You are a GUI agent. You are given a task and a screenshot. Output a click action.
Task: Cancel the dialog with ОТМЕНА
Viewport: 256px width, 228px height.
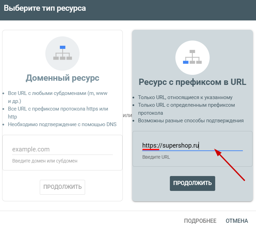point(237,221)
